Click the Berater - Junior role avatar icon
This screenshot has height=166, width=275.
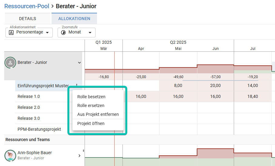10,63
